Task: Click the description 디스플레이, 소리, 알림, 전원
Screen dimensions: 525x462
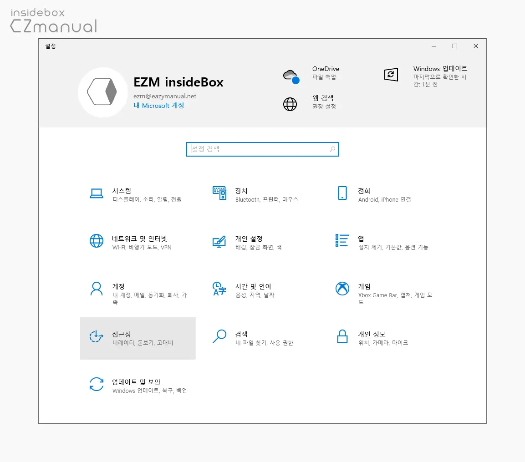Action: pos(147,199)
